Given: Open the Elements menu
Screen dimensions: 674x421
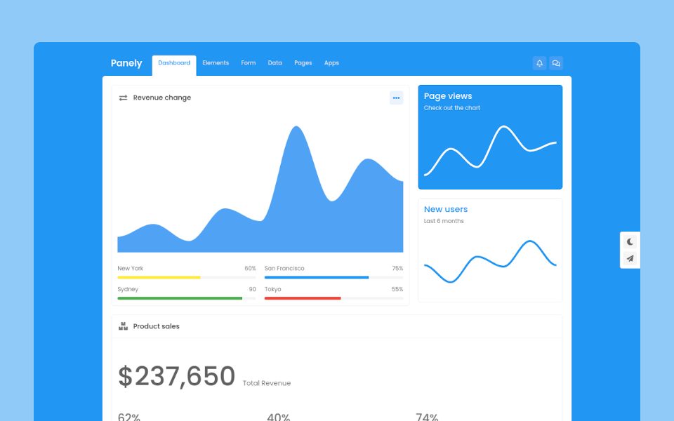Looking at the screenshot, I should pos(216,63).
